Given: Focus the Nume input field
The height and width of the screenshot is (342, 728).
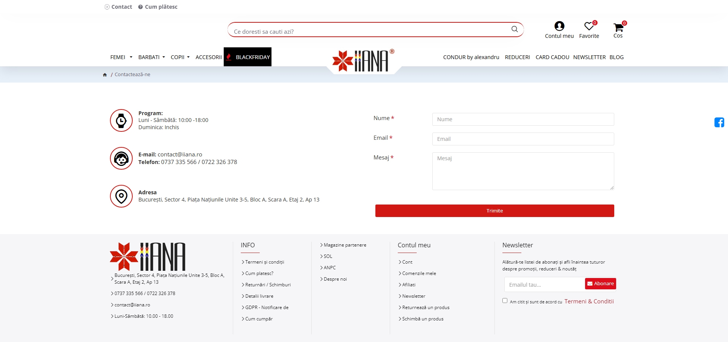Looking at the screenshot, I should tap(523, 119).
